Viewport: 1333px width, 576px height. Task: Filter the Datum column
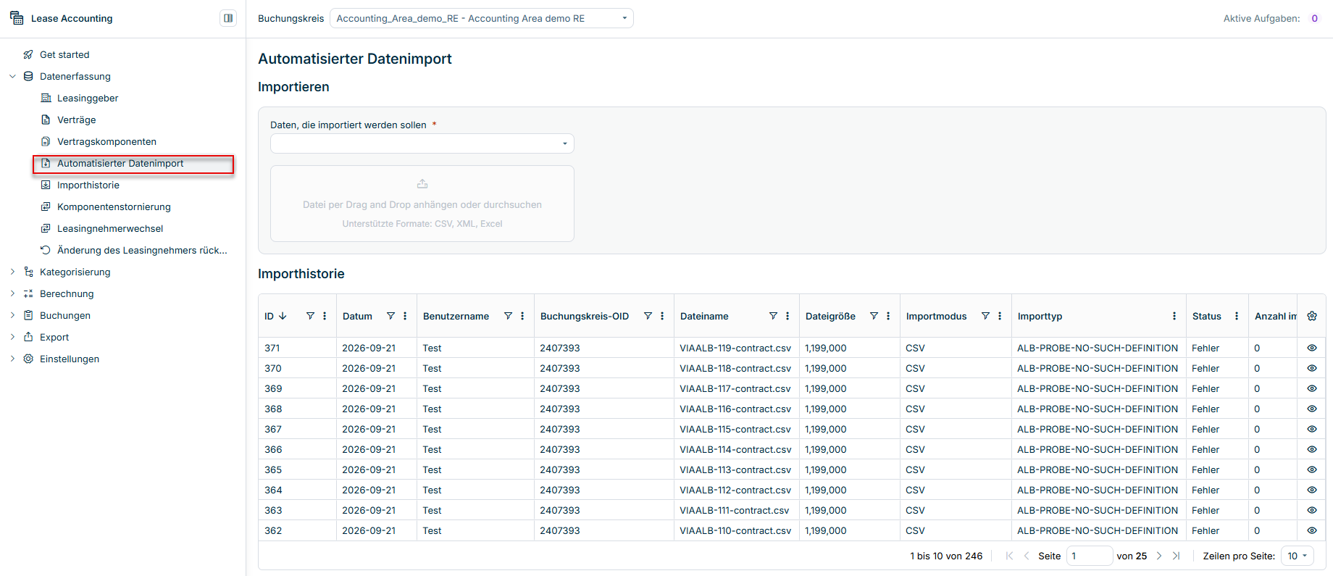coord(390,316)
